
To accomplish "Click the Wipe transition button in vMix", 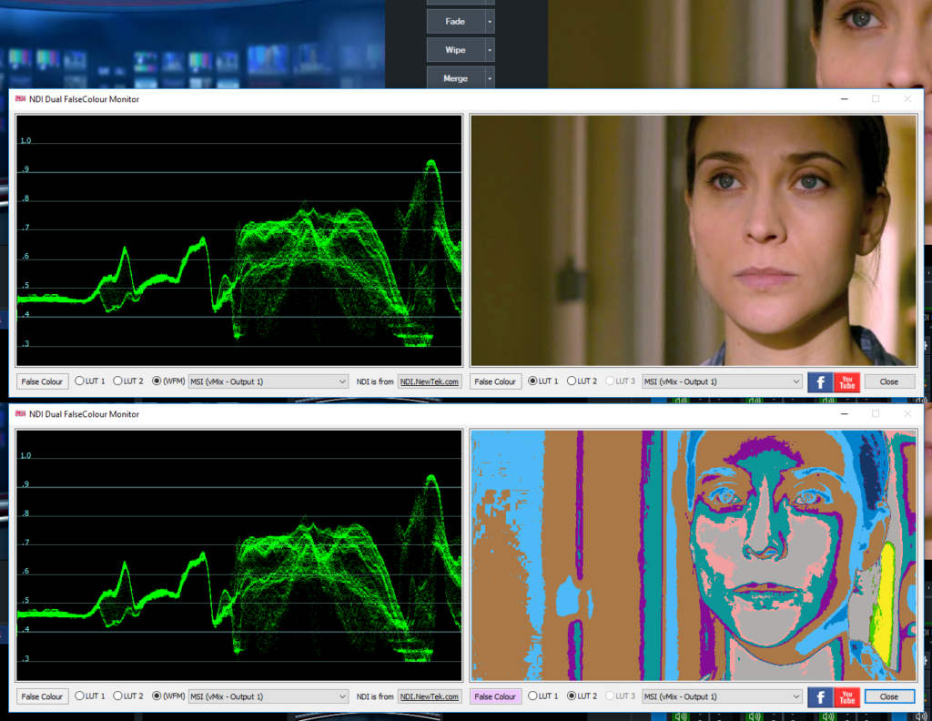I will (x=456, y=50).
